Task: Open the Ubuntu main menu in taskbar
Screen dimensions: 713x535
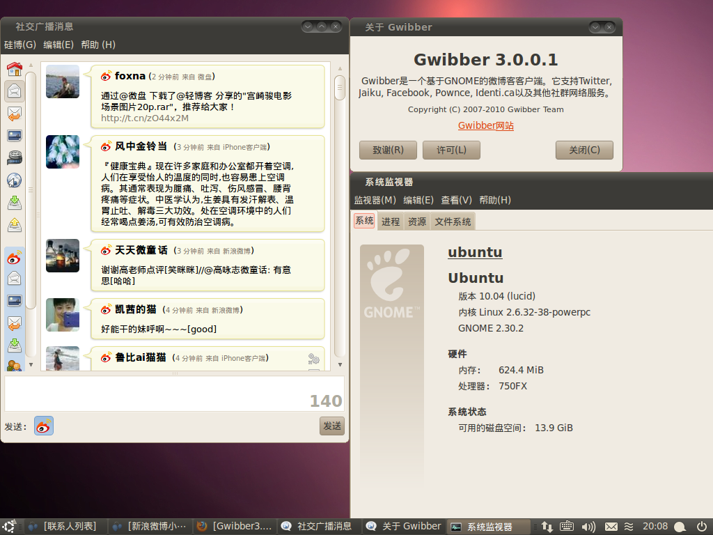Action: point(10,527)
